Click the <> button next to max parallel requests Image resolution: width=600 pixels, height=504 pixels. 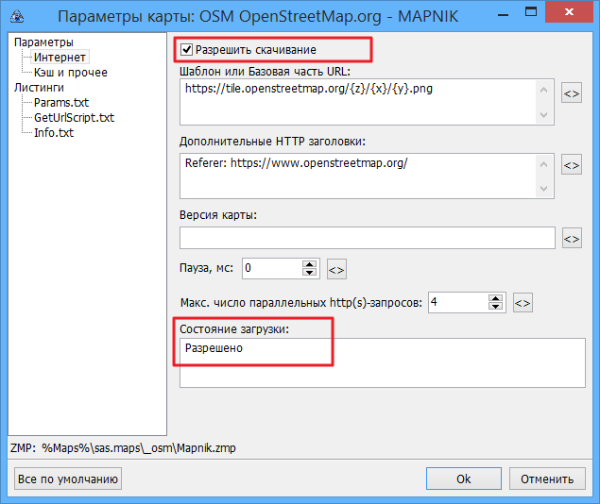tap(523, 303)
